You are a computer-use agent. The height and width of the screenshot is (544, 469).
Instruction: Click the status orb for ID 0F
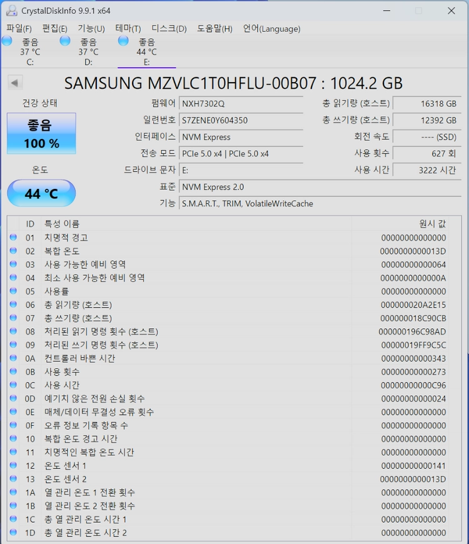(x=13, y=425)
